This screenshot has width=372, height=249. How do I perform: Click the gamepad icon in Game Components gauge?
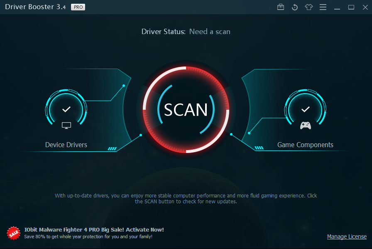point(305,124)
